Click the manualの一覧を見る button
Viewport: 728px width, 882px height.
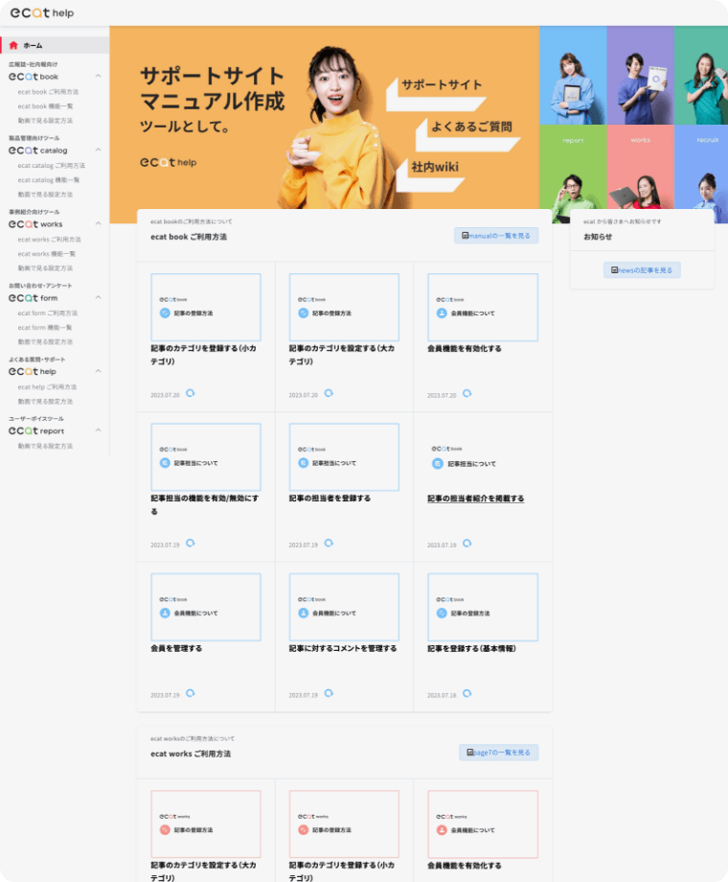tap(496, 236)
